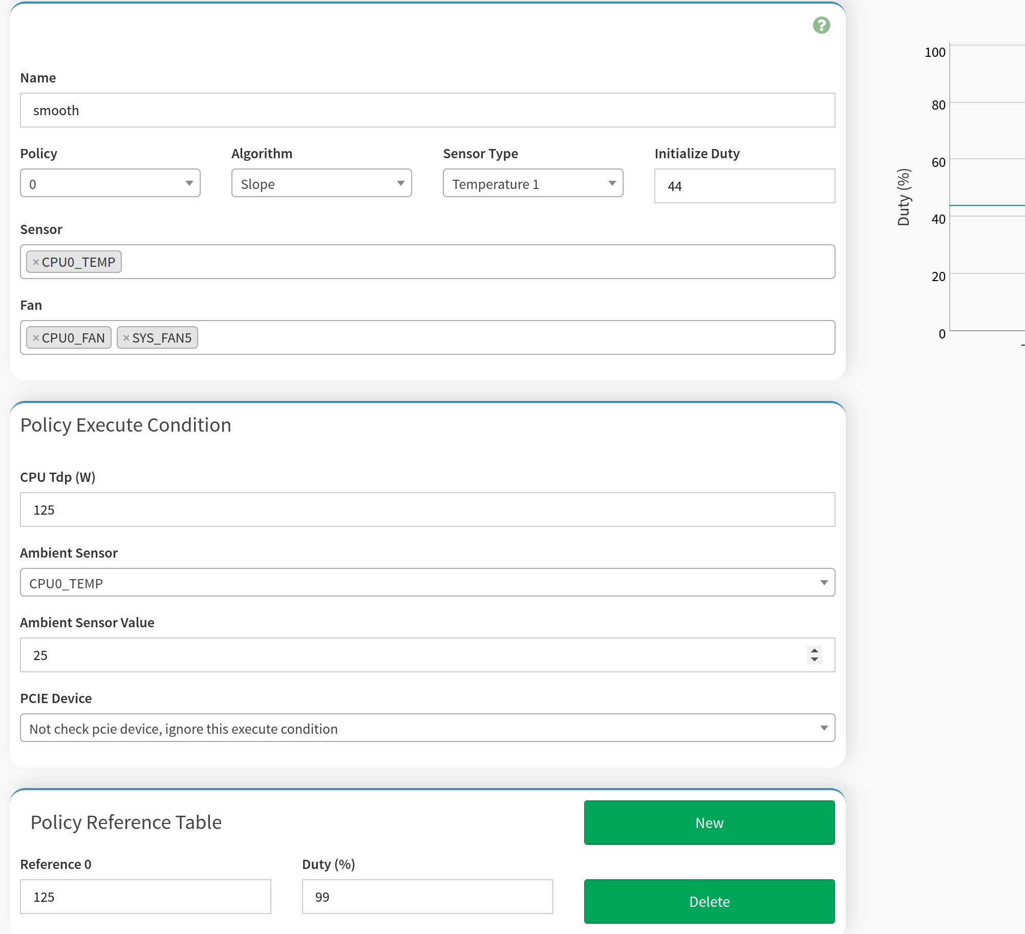Image resolution: width=1025 pixels, height=934 pixels.
Task: Click the Reference 0 value field
Action: click(x=145, y=897)
